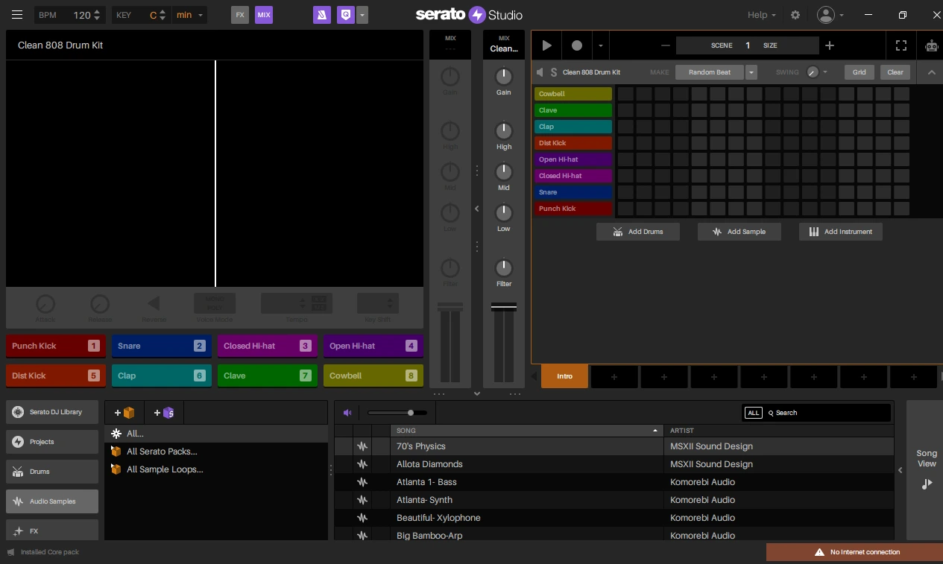Sort by the SONG column header
943x564 pixels.
[526, 431]
